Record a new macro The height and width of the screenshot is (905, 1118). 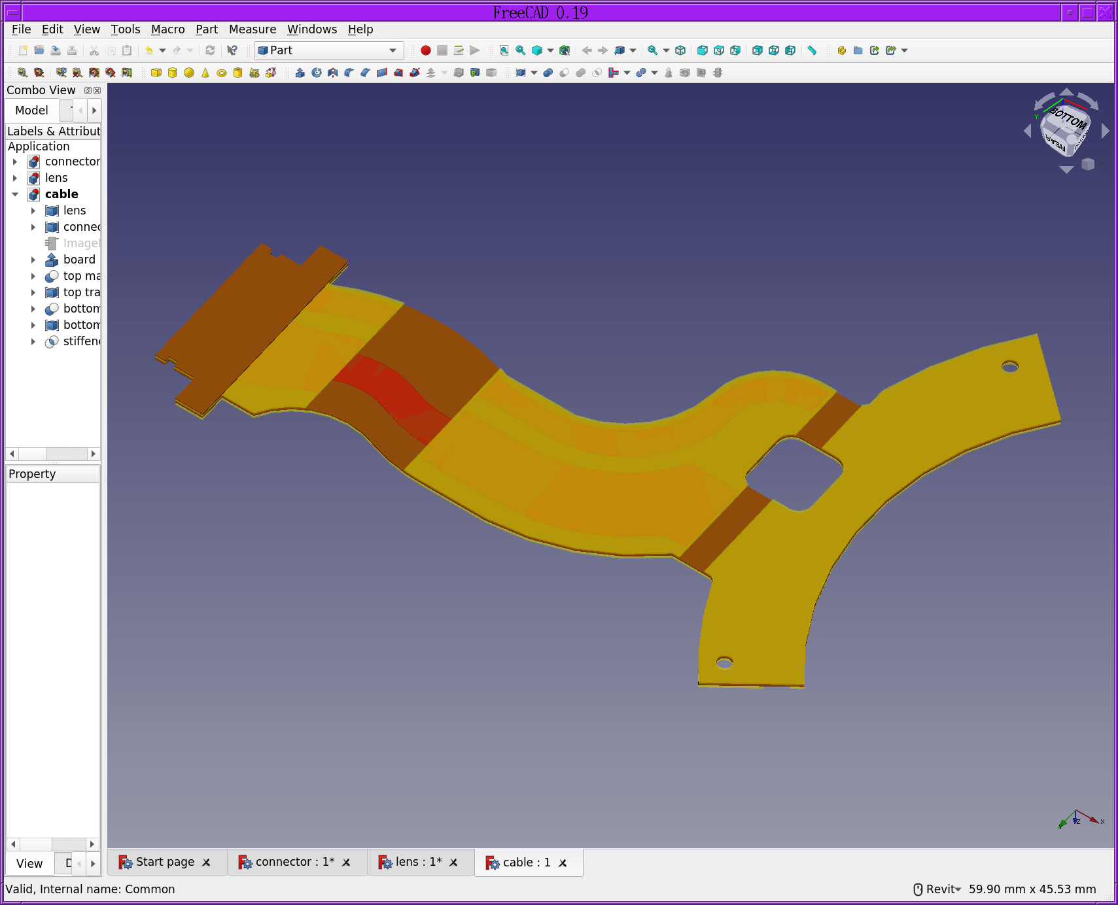pos(425,50)
